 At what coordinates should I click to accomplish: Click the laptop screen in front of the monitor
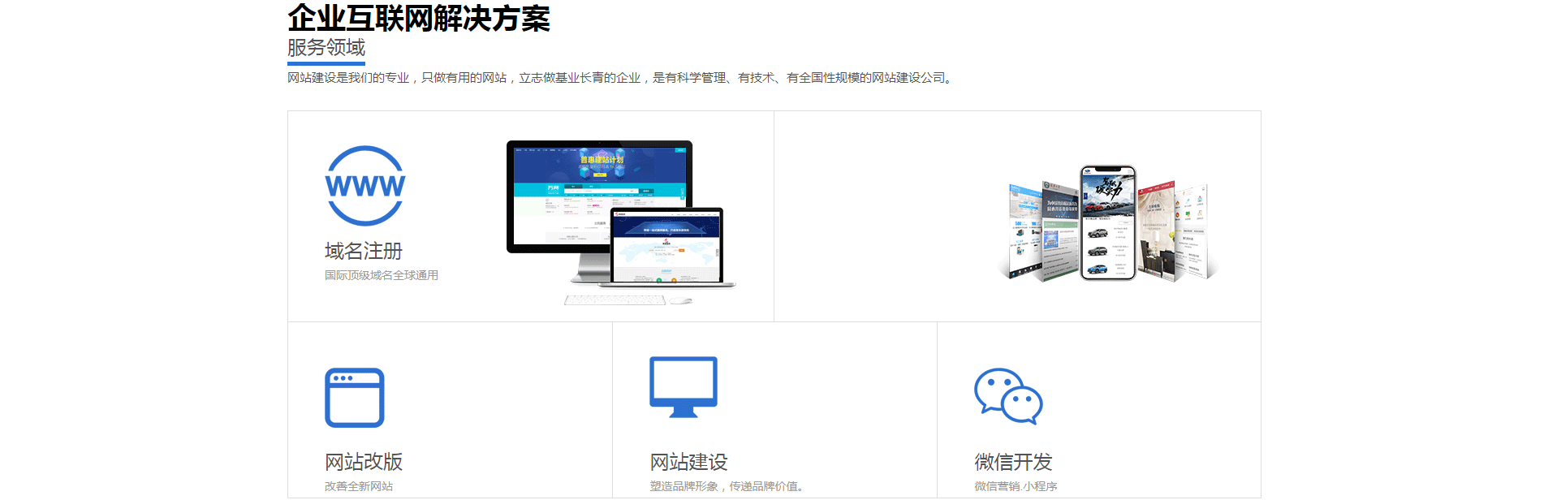tap(666, 248)
